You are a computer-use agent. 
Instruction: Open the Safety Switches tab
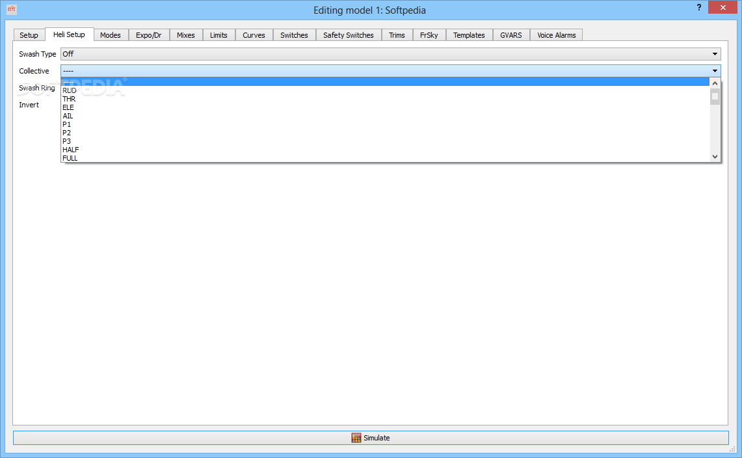(x=349, y=35)
